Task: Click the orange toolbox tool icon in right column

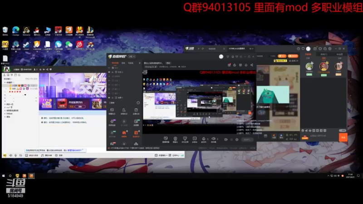Action: (136, 133)
